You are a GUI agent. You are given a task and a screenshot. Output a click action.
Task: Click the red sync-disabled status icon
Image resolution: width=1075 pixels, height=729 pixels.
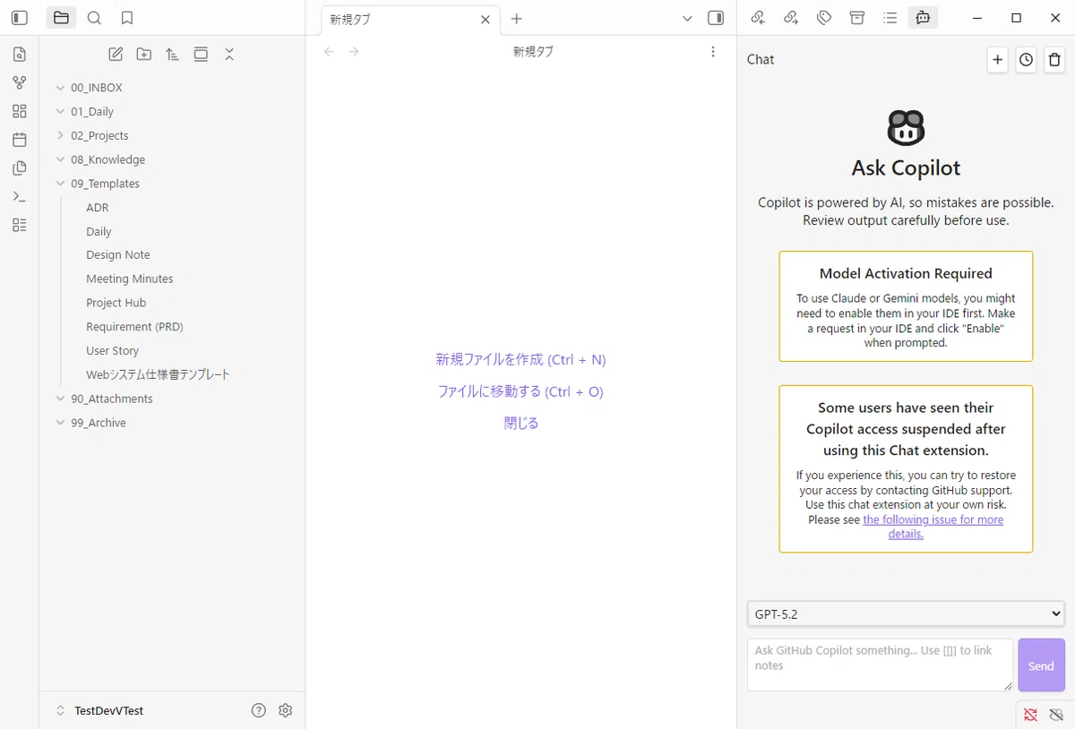coord(1030,715)
